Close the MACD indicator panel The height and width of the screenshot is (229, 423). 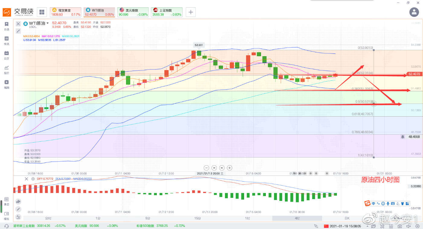click(x=26, y=179)
